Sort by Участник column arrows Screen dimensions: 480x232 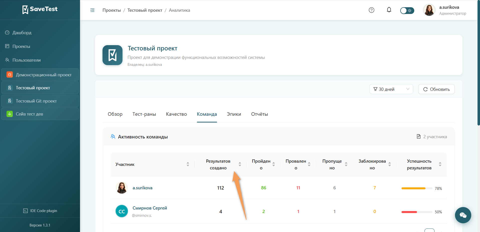pyautogui.click(x=188, y=164)
